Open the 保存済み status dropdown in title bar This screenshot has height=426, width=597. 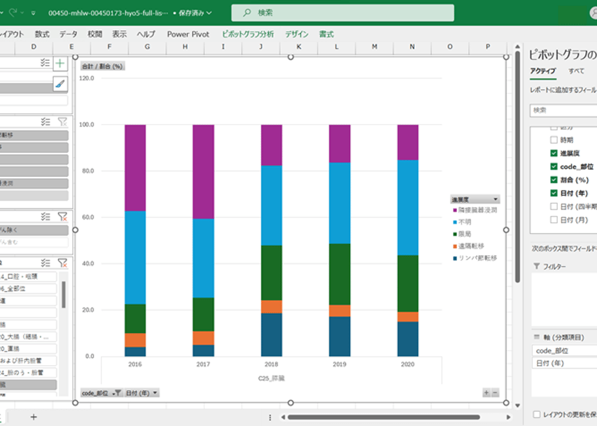coord(195,13)
